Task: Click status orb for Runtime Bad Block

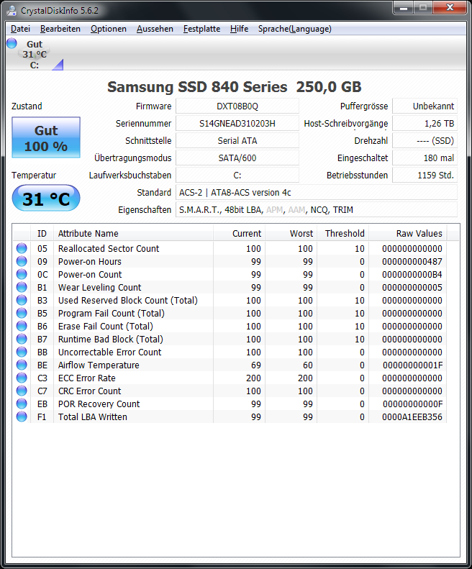Action: click(x=22, y=339)
